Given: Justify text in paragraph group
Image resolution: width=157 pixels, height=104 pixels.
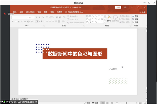Looking at the screenshot, I should [x=56, y=21].
